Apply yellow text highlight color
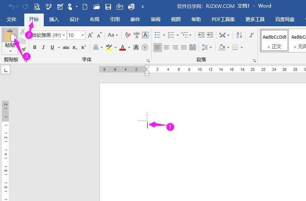 tap(109, 47)
